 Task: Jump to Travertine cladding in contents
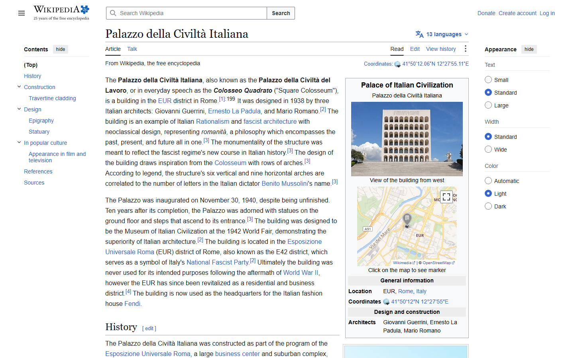[x=52, y=98]
